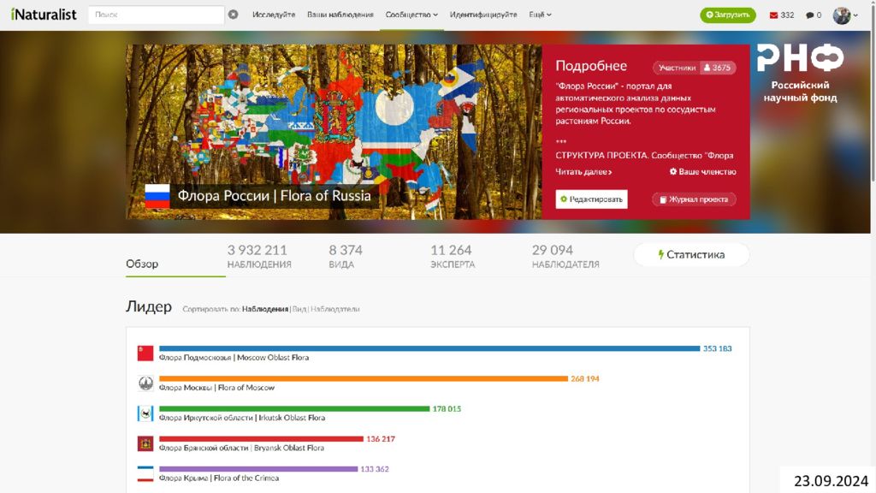
Task: Open the user avatar menu
Action: tap(844, 15)
